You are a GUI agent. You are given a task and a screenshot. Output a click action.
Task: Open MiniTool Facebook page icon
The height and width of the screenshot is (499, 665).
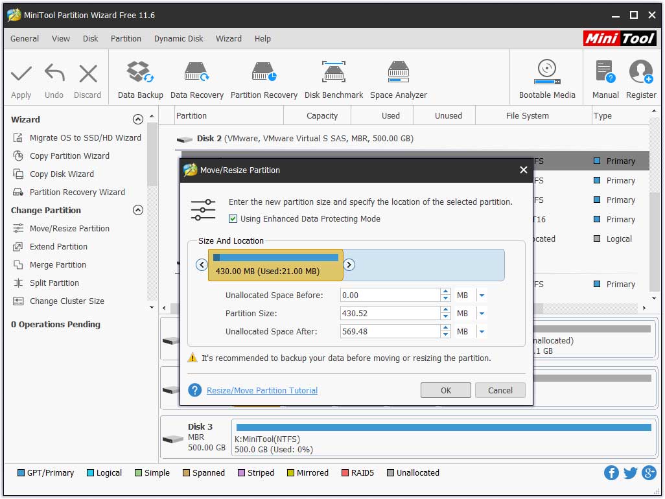[611, 472]
